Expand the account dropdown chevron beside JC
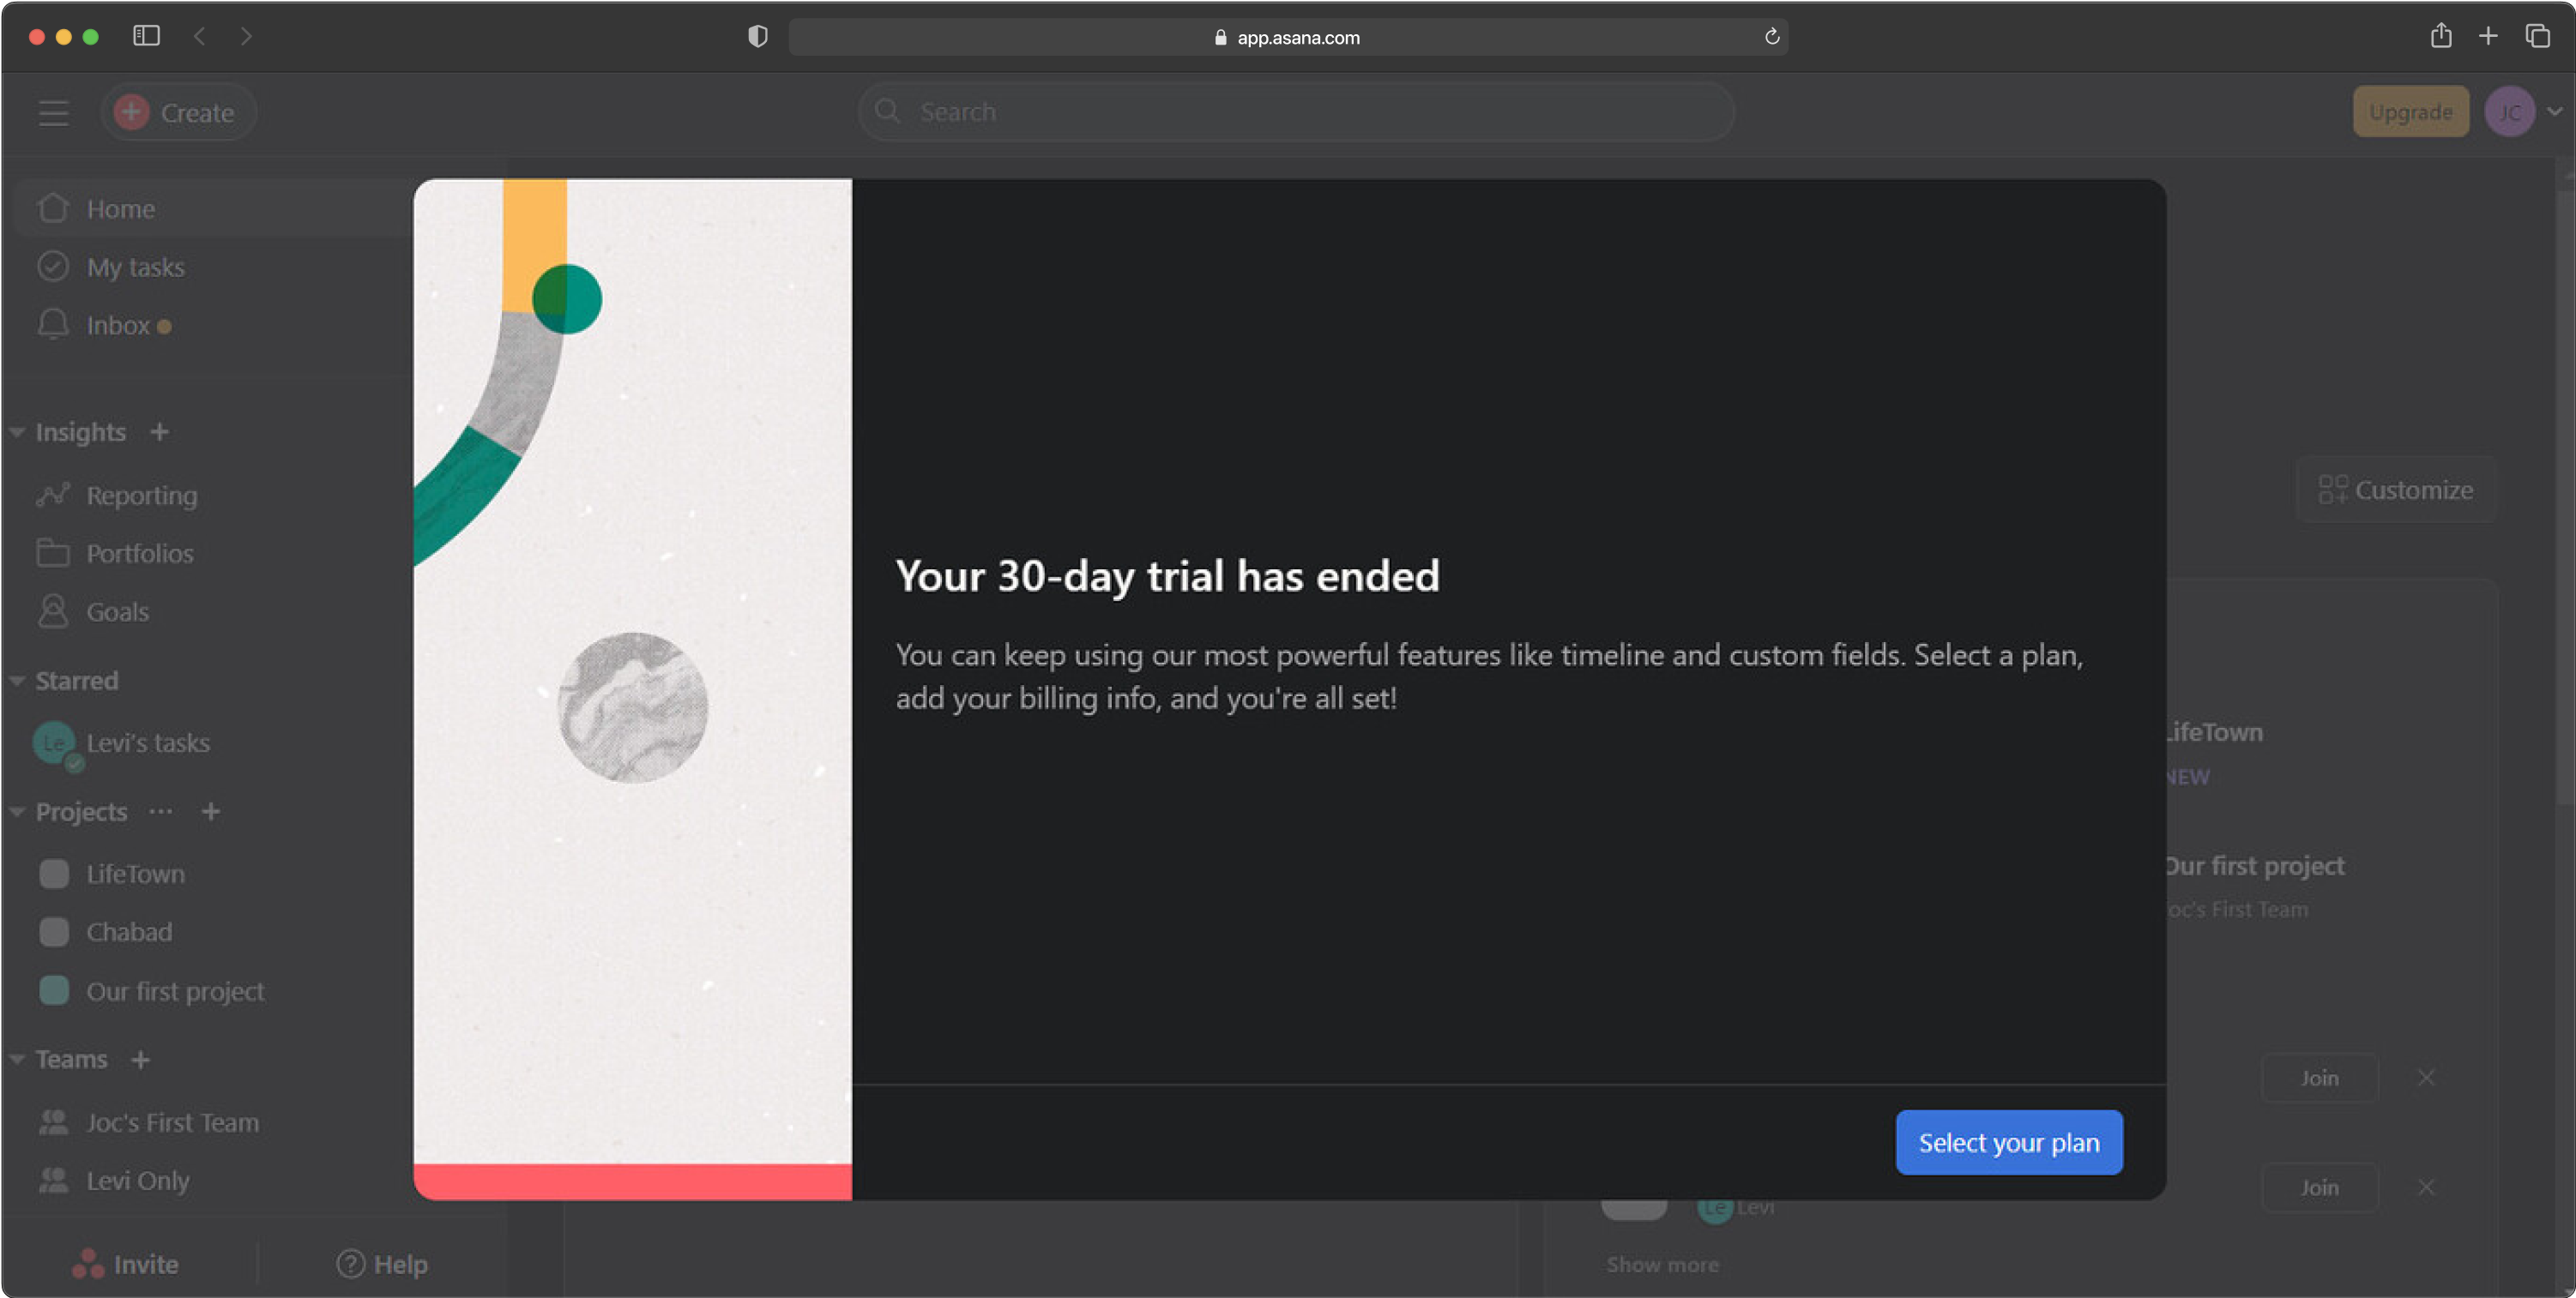The width and height of the screenshot is (2576, 1298). pos(2554,112)
